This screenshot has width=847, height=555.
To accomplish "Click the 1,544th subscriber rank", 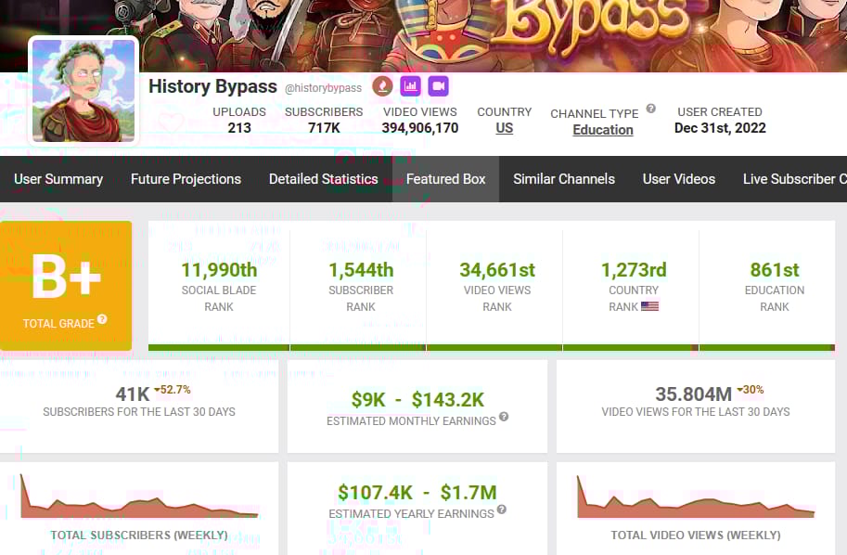I will pos(361,270).
